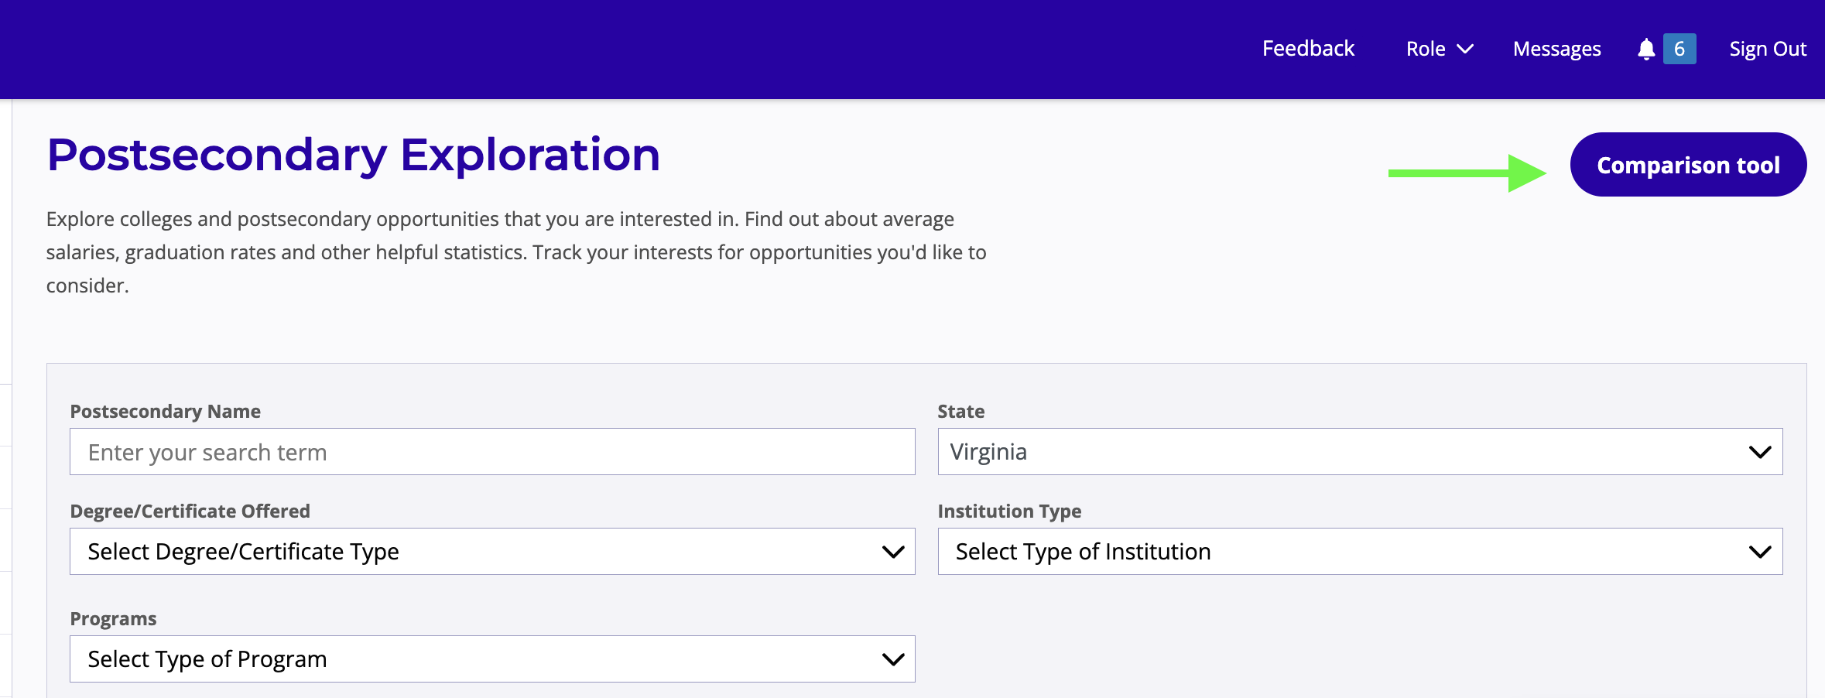Click the Degree/Certificate Offered field label
Screen dimensions: 1825x698
click(x=190, y=512)
